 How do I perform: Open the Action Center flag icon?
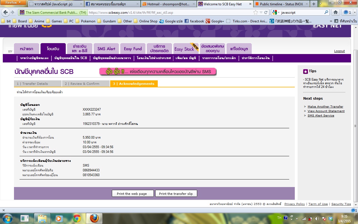[x=324, y=218]
